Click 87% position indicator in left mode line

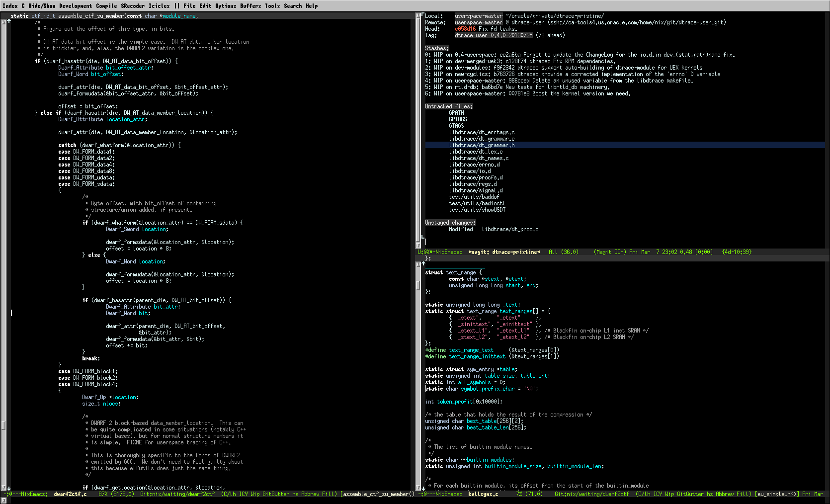point(103,494)
